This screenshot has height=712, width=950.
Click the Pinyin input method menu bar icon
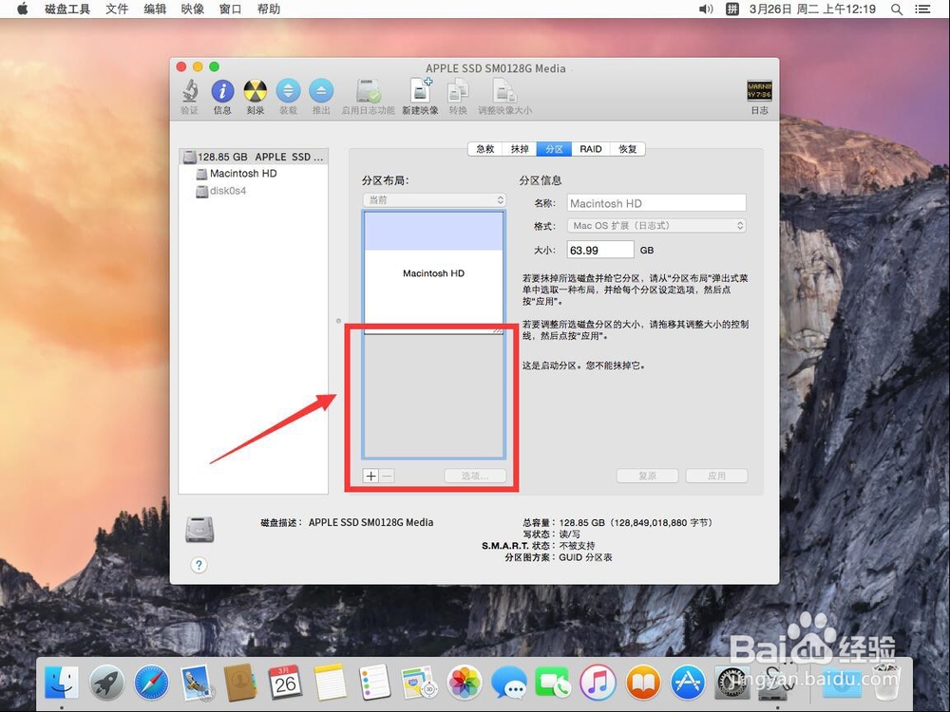point(732,9)
